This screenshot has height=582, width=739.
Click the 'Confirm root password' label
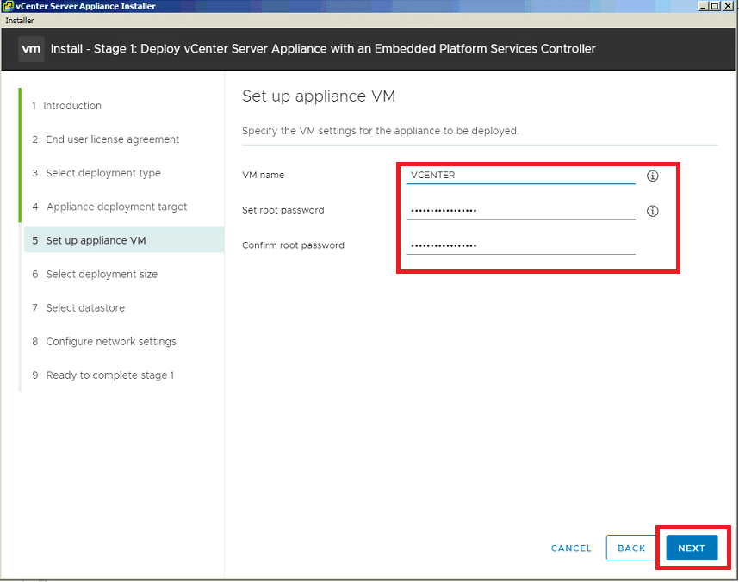pos(293,245)
